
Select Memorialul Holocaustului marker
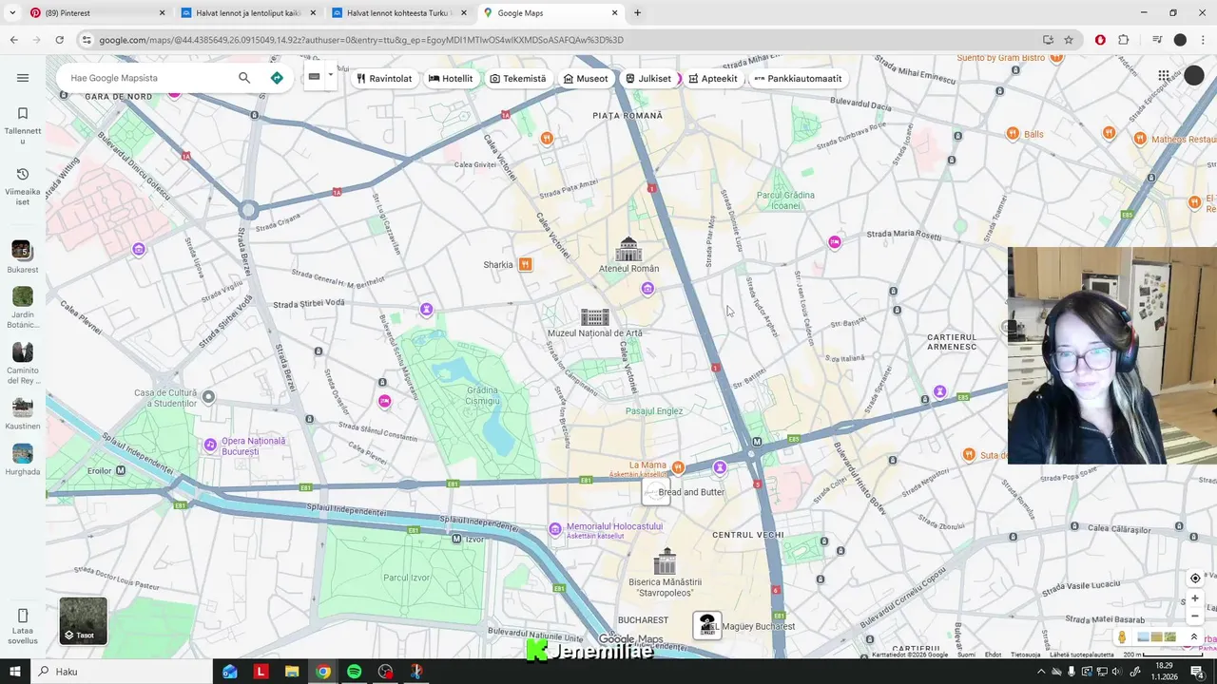555,528
